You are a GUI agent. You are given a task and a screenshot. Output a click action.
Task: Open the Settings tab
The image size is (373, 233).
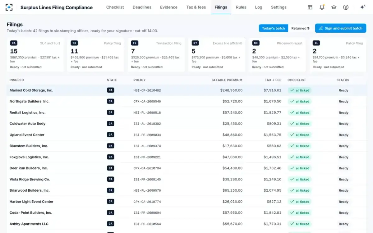pos(279,7)
